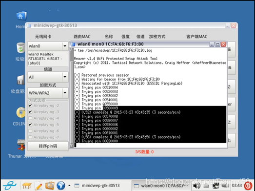Toggle the Aireplay-ng -2 checkbox
Image resolution: width=255 pixels, height=191 pixels.
[x=30, y=106]
